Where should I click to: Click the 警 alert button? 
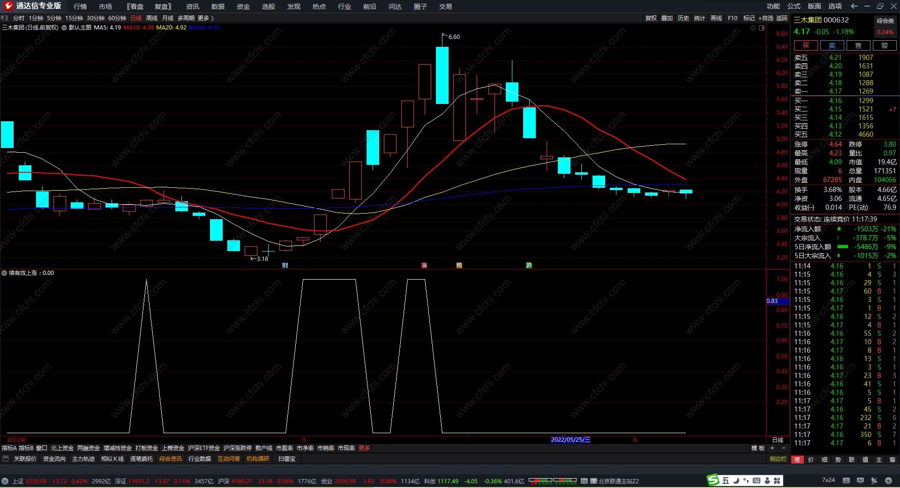[x=885, y=45]
